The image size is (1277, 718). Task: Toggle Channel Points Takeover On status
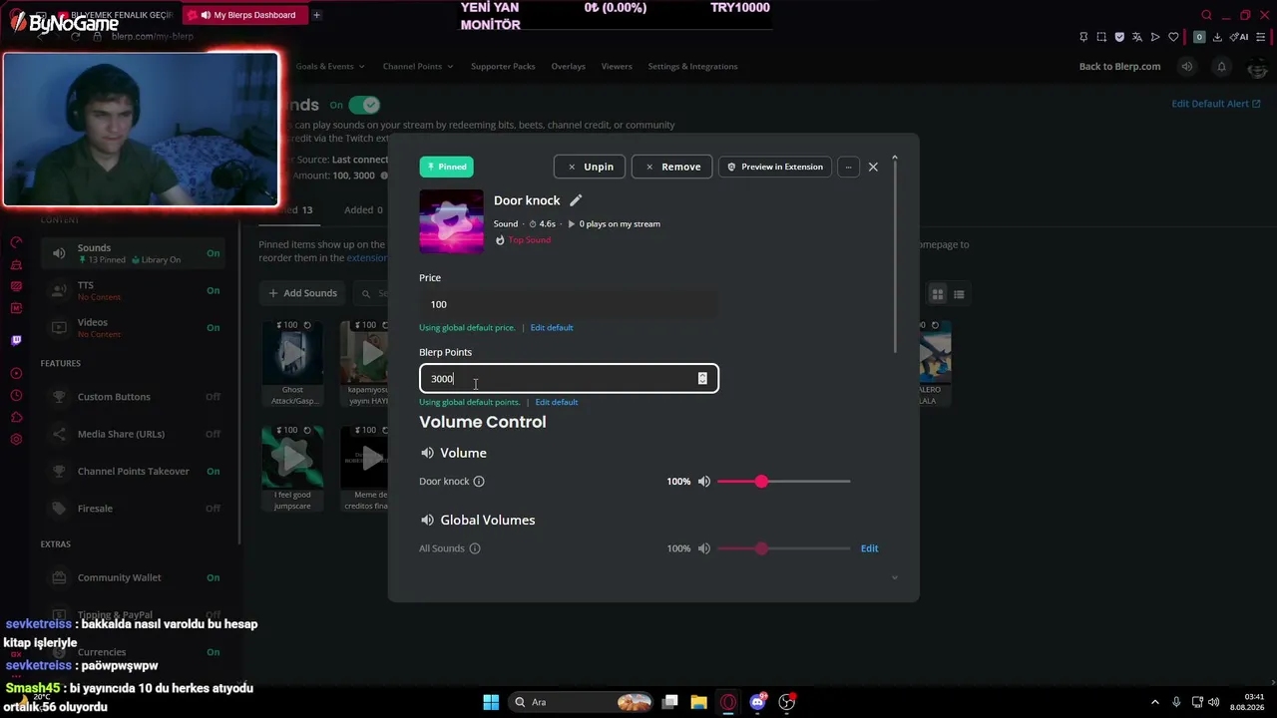click(x=213, y=471)
